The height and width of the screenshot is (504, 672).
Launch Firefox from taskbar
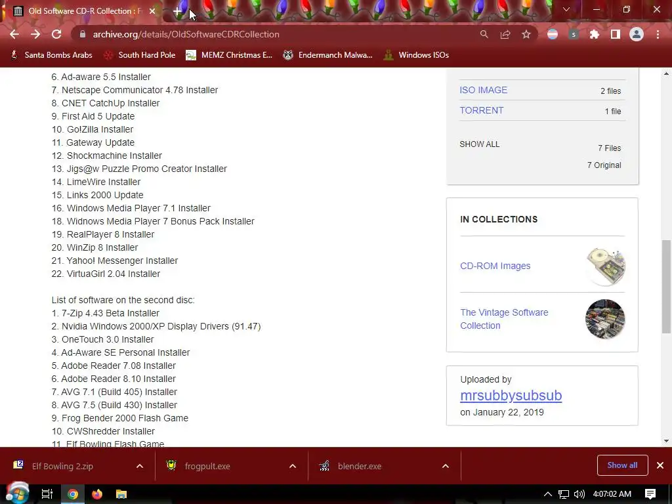click(97, 494)
